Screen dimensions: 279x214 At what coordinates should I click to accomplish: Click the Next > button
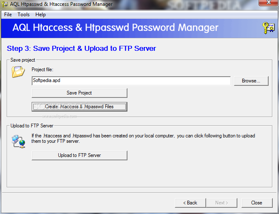[x=222, y=203]
